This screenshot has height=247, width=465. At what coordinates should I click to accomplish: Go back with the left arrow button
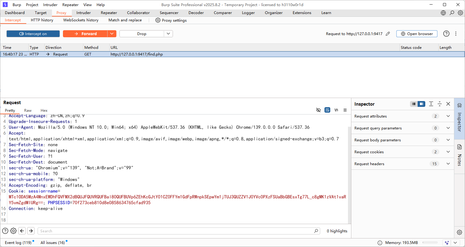(x=22, y=231)
